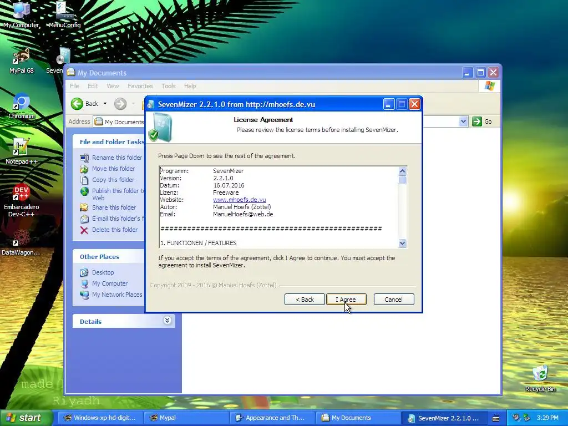Image resolution: width=568 pixels, height=426 pixels.
Task: Click Cancel in SevenMizer installer
Action: [x=393, y=299]
